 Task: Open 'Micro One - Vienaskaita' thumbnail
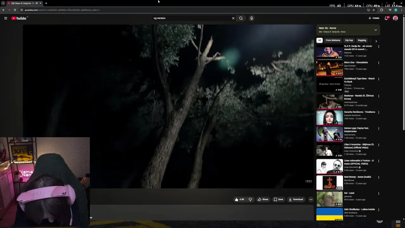329,68
